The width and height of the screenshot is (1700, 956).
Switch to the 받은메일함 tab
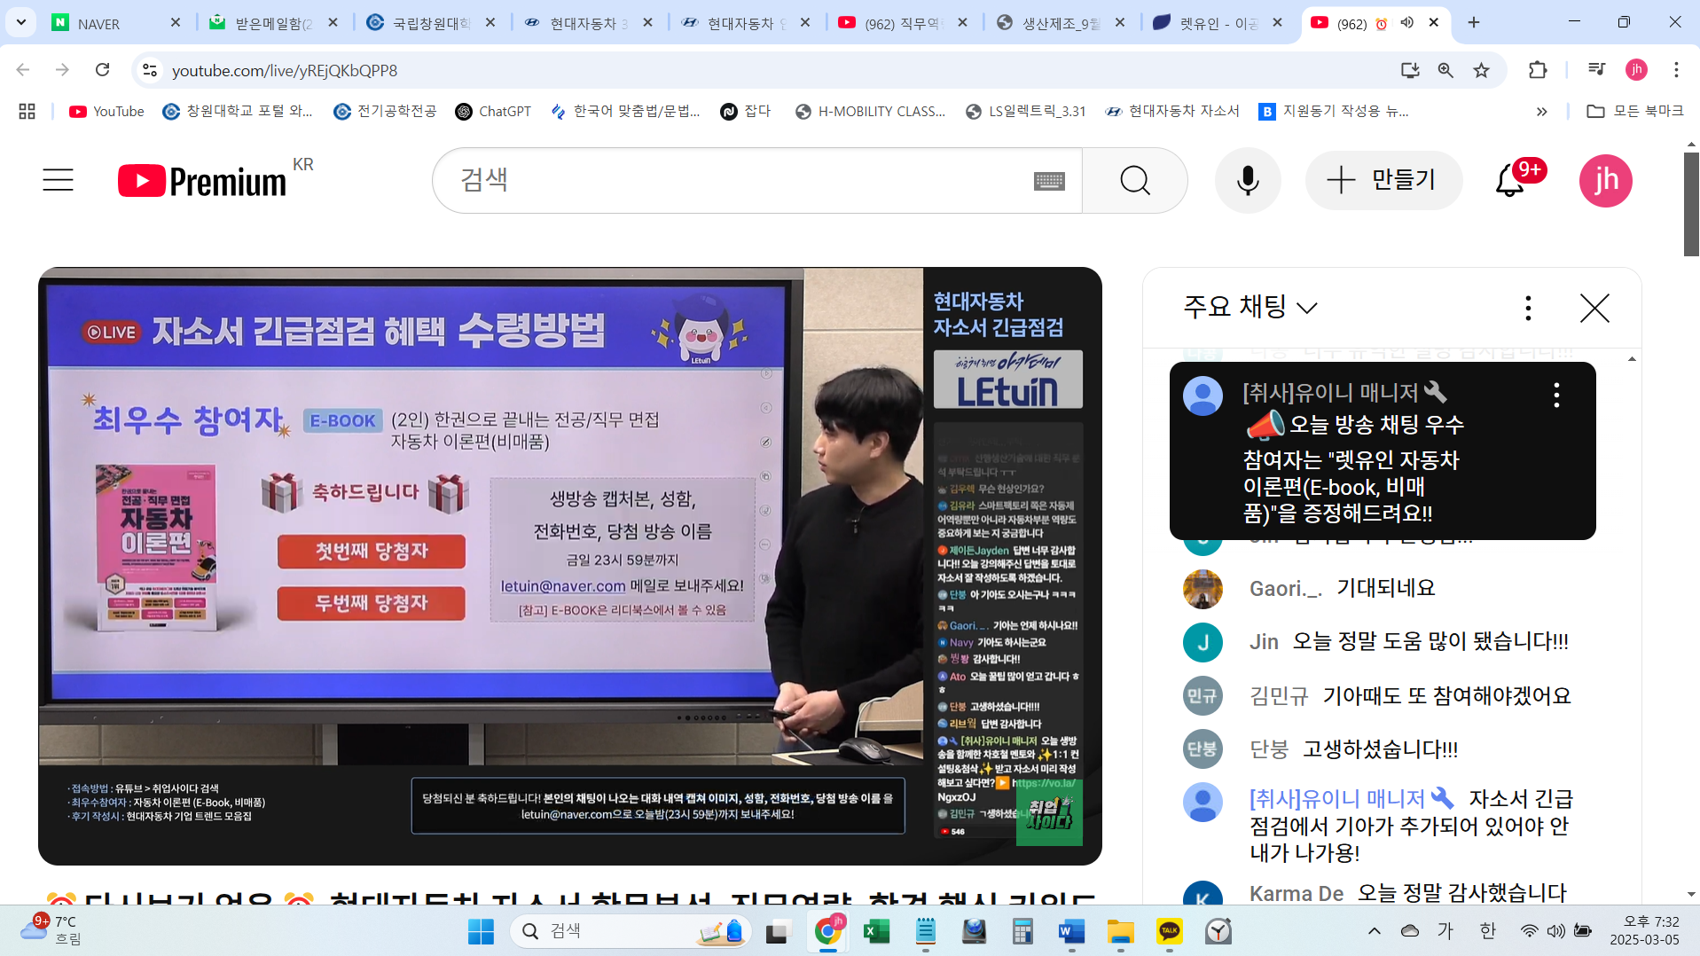point(273,23)
